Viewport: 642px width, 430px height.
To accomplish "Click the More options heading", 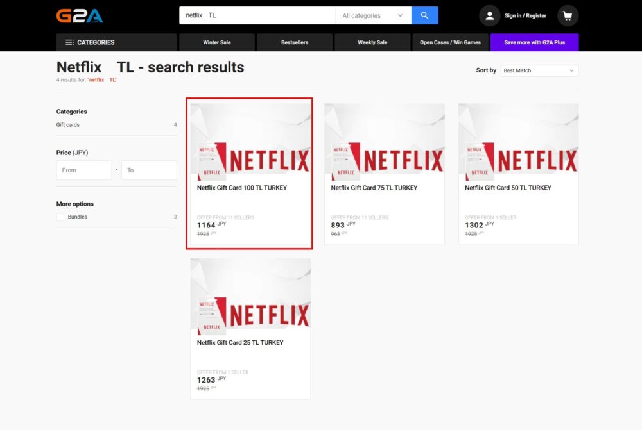I will tap(75, 204).
